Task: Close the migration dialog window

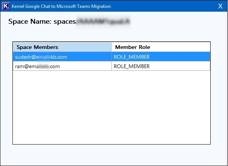Action: coord(220,6)
